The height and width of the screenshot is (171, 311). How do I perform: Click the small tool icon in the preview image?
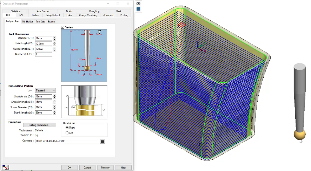pos(100,32)
